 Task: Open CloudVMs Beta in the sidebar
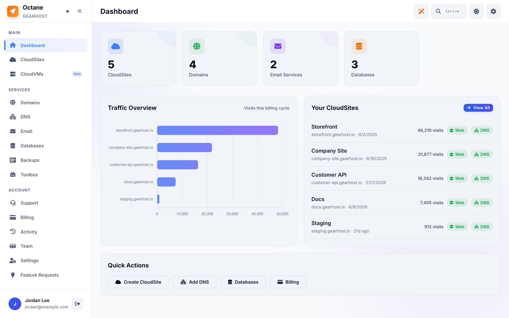pyautogui.click(x=46, y=74)
